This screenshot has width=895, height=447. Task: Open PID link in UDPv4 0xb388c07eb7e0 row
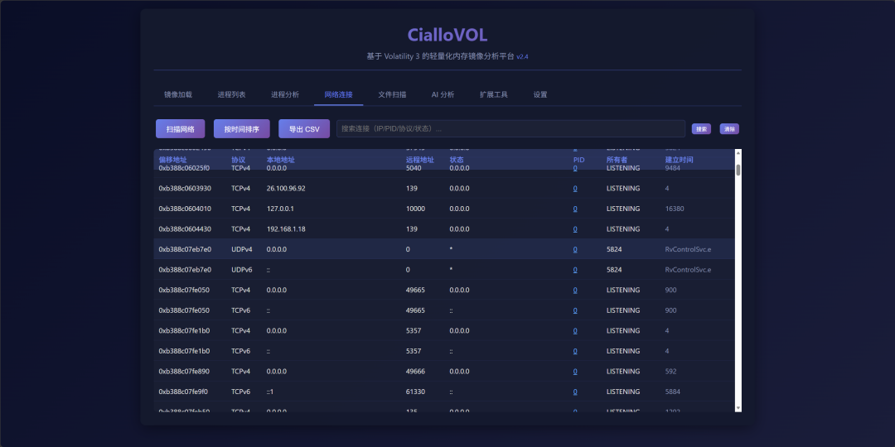[575, 249]
